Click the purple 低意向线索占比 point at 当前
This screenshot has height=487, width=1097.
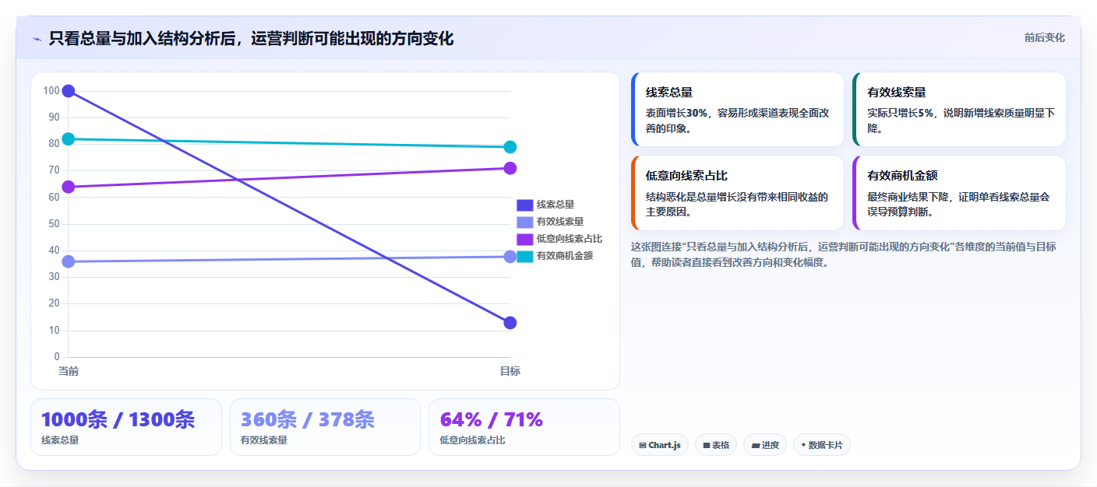click(69, 187)
